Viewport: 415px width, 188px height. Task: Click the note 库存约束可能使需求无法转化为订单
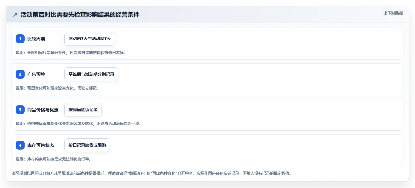pos(53,159)
